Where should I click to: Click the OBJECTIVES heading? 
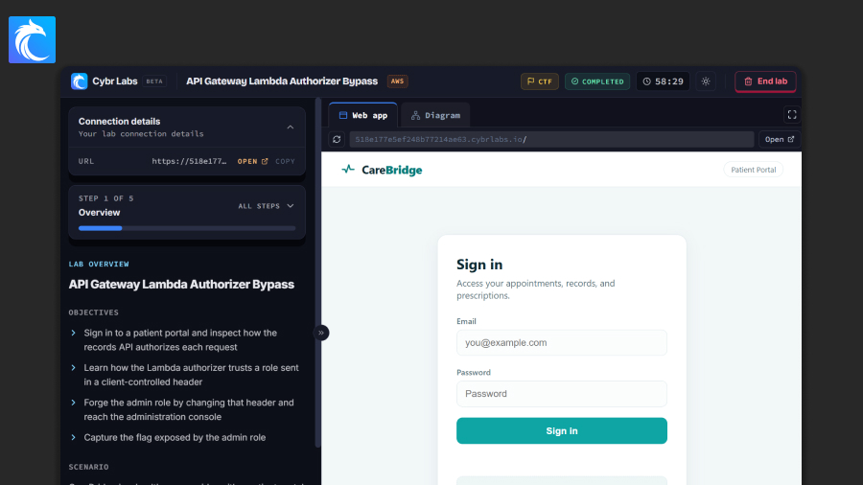pyautogui.click(x=94, y=312)
